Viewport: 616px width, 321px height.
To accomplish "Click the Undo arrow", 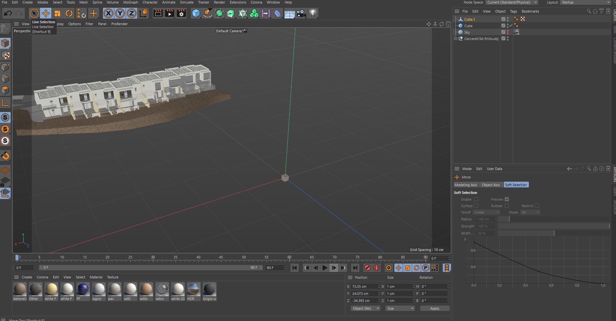I will click(8, 13).
